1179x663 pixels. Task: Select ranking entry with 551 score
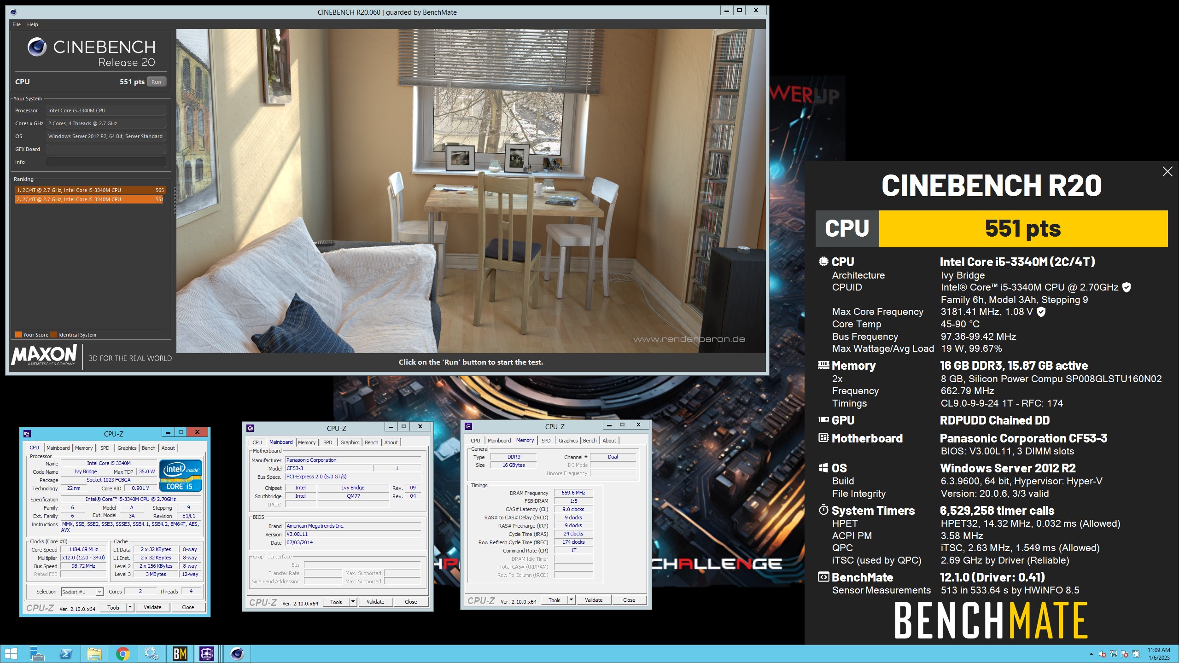point(90,199)
